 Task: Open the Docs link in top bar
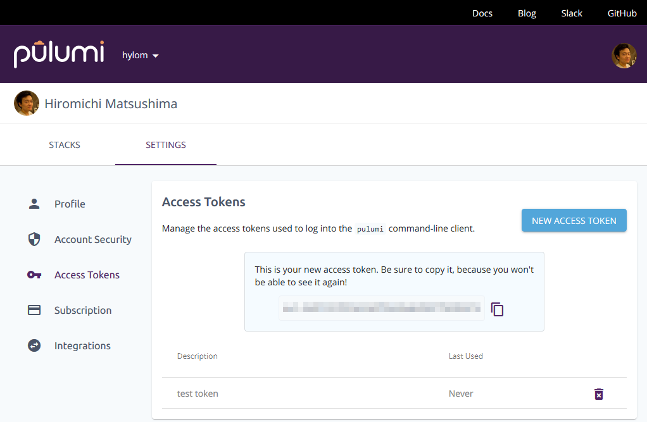tap(482, 13)
